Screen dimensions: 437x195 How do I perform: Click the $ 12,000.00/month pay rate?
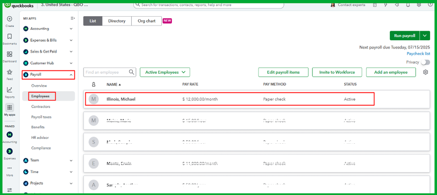click(x=200, y=99)
